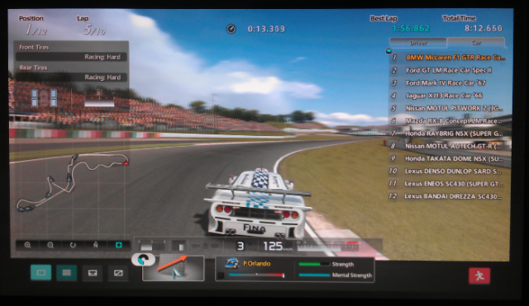This screenshot has width=529, height=306.
Task: Select the Rear Tires Racing: Hard field
Action: pyautogui.click(x=72, y=77)
